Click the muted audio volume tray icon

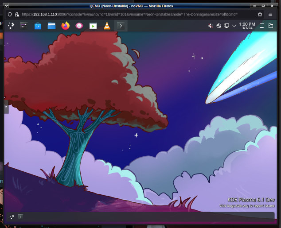[x=211, y=26]
